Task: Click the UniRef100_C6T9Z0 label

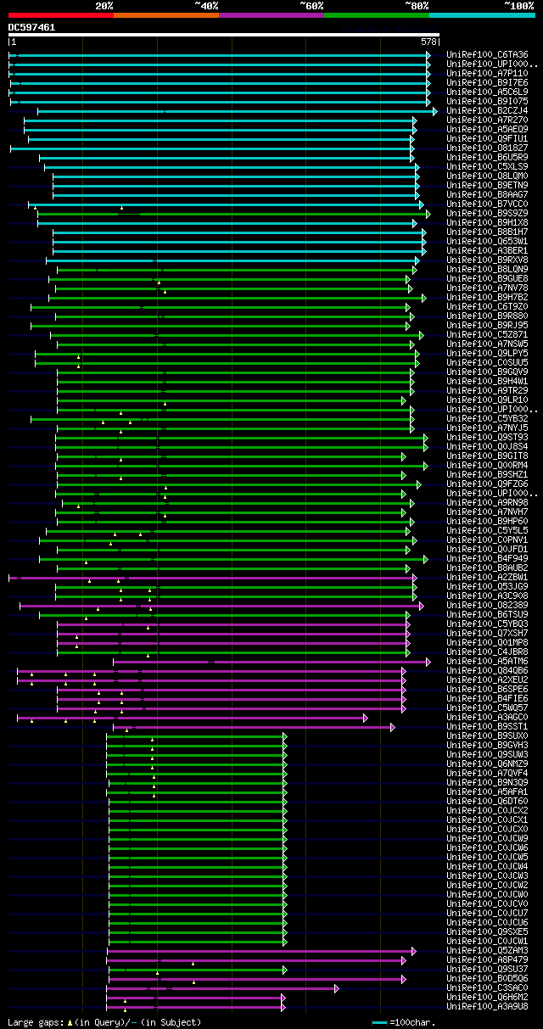Action: click(487, 306)
